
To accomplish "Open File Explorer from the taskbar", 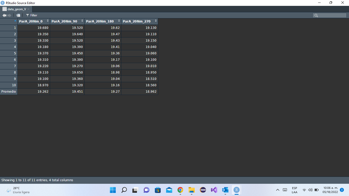I will point(192,190).
